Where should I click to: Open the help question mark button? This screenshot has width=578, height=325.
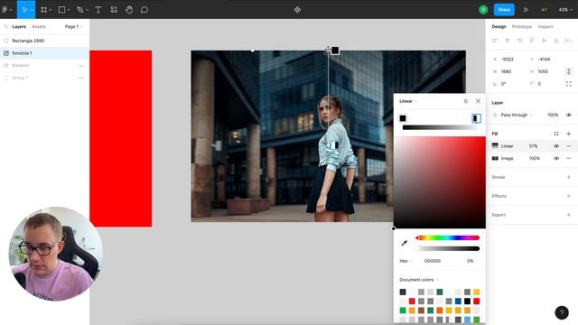click(562, 313)
